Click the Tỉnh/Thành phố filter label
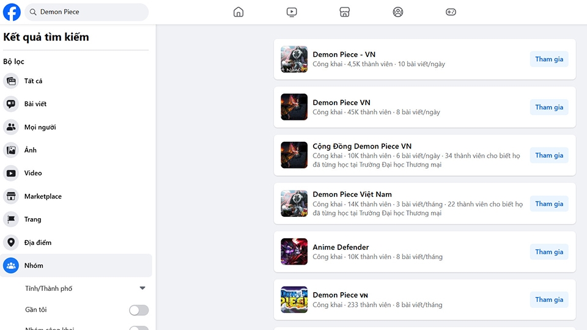The width and height of the screenshot is (587, 330). [x=49, y=288]
